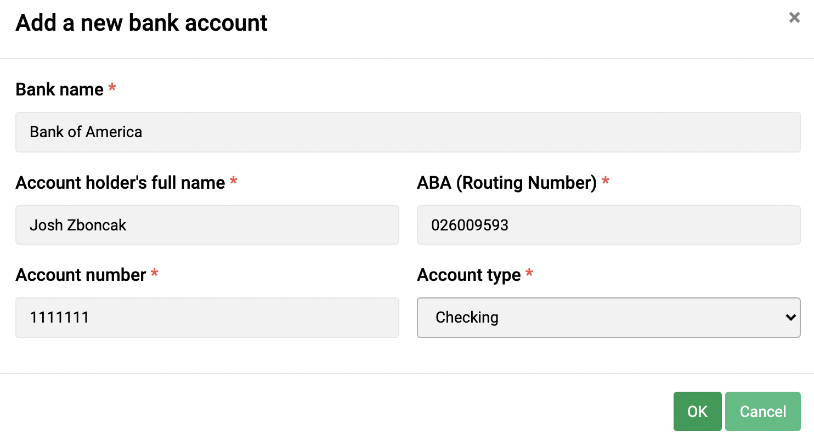The height and width of the screenshot is (440, 814).
Task: Focus the Account holder's full name field
Action: (x=207, y=225)
